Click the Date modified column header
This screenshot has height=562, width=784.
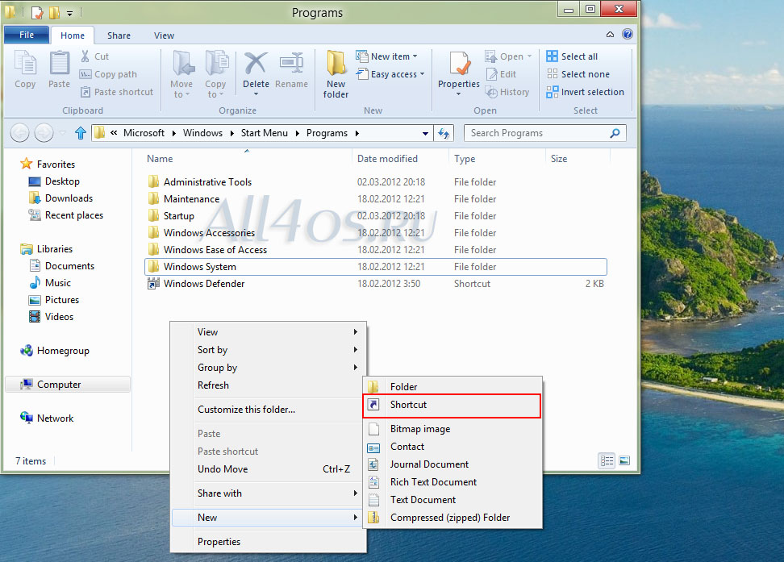[x=387, y=159]
